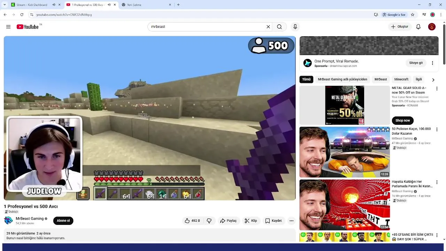Screen dimensions: 446x251
Task: Open the Metal Gear Solid ad thumbnail
Action: [x=345, y=105]
